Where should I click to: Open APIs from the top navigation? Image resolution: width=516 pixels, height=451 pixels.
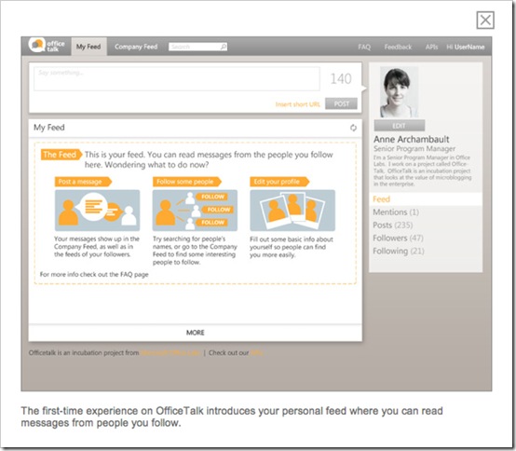click(431, 48)
